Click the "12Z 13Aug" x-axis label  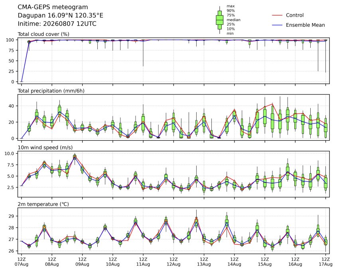204,262
